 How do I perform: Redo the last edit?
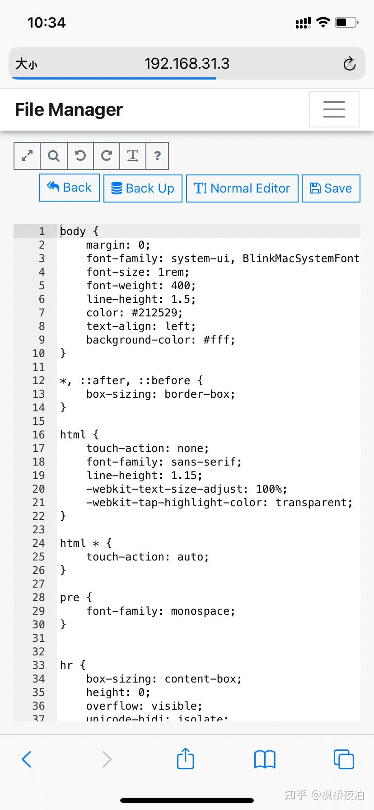106,156
